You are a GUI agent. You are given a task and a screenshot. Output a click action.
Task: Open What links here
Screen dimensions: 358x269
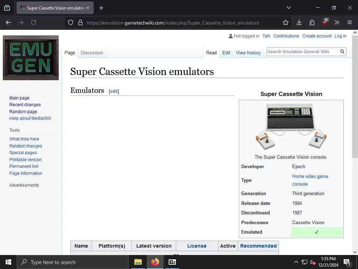24,139
